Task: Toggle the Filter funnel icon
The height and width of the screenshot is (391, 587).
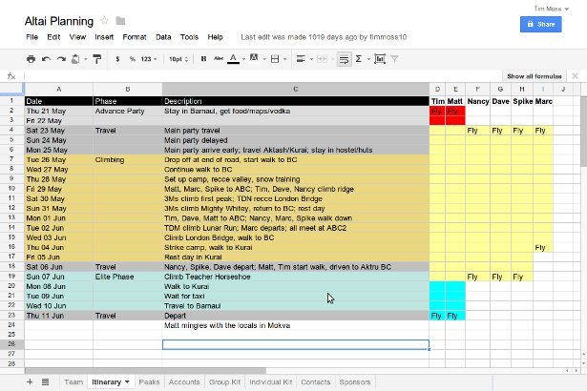Action: click(394, 59)
